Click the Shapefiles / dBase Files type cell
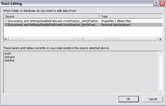Image resolution: width=166 pixels, height=106 pixels. click(116, 21)
